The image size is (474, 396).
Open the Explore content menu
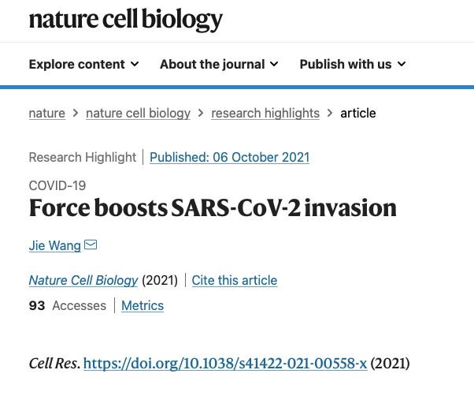pyautogui.click(x=83, y=64)
